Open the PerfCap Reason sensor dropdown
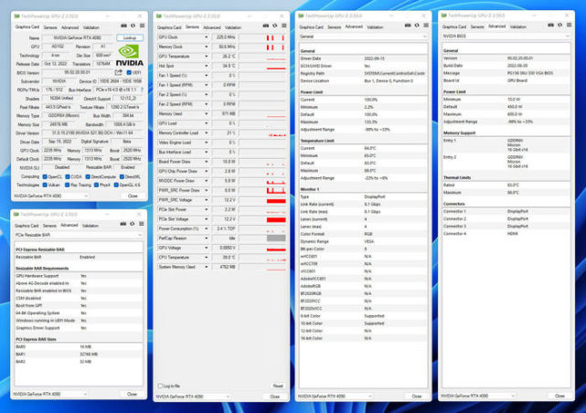Image resolution: width=586 pixels, height=413 pixels. click(x=206, y=238)
